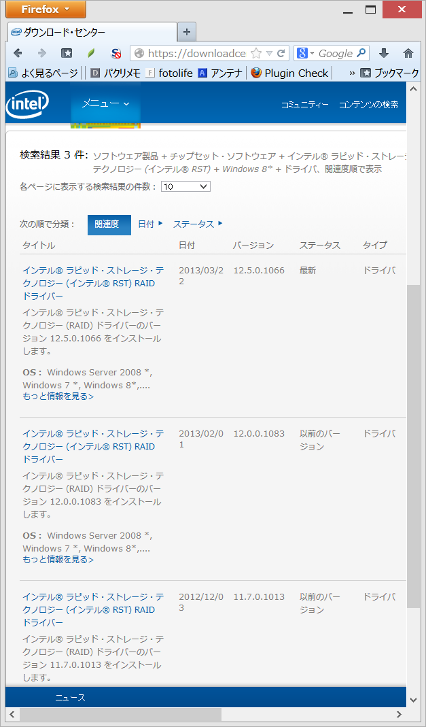Open the ブックマーク bookmarks menu
The width and height of the screenshot is (426, 727).
click(x=390, y=73)
